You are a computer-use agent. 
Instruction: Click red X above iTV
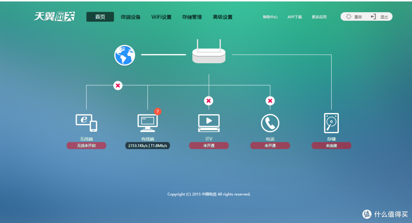(x=209, y=100)
